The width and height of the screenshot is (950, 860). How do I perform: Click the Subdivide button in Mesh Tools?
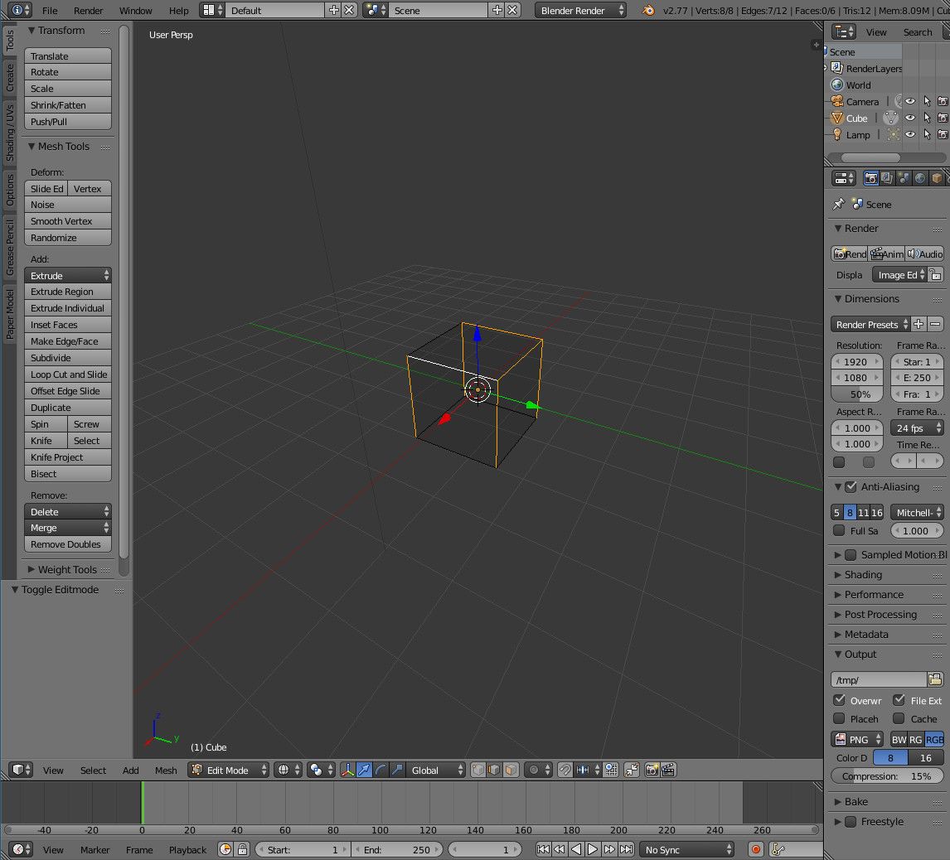pyautogui.click(x=67, y=357)
